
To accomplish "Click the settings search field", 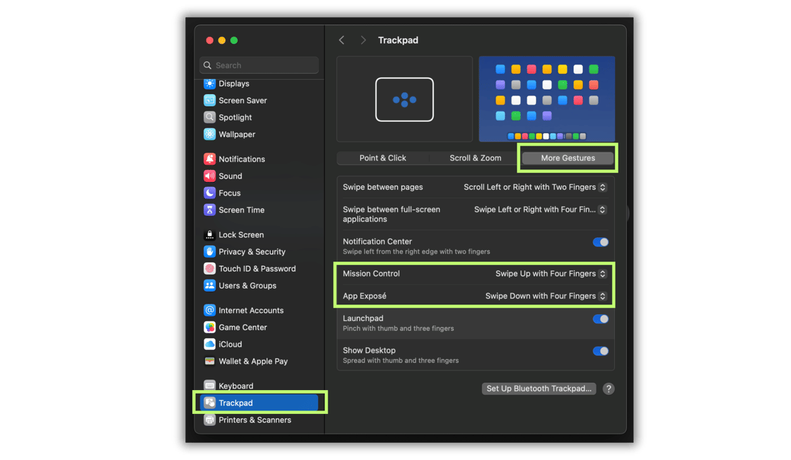I will pos(258,65).
